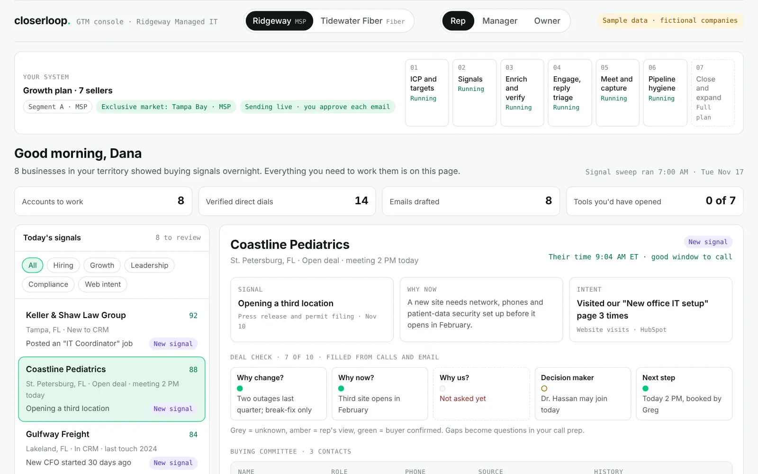Open the 'Why change?' deal check card

tap(279, 394)
